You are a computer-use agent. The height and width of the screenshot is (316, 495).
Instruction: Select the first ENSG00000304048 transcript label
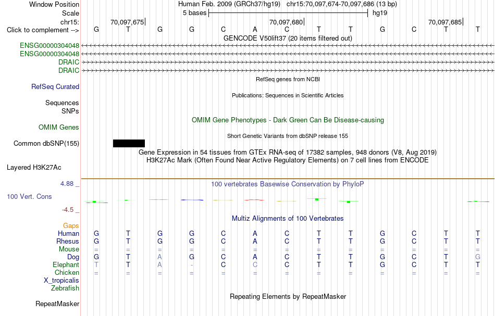tap(49, 45)
